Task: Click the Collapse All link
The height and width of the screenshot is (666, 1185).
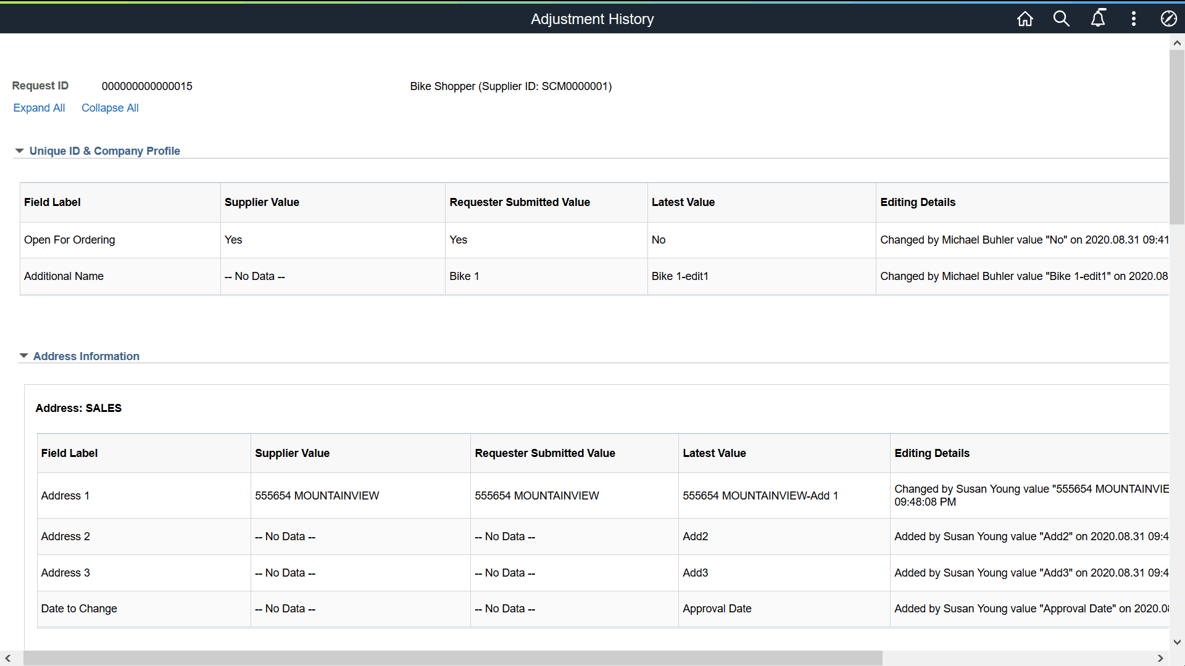Action: click(110, 108)
